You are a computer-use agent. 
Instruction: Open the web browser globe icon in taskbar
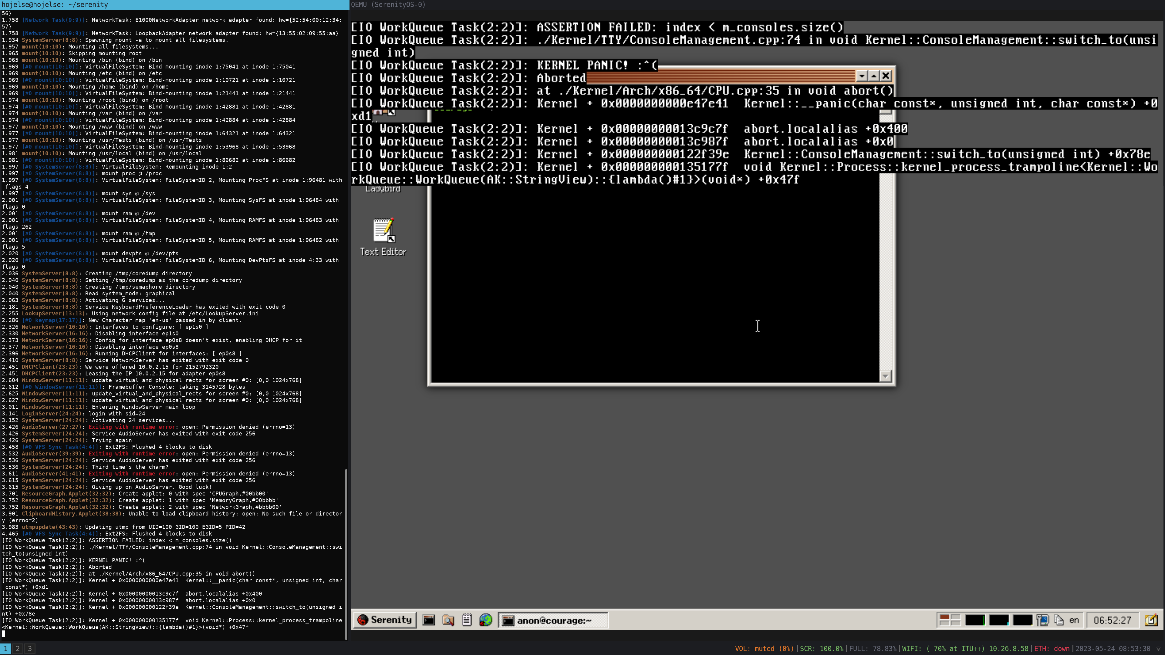[x=486, y=620]
